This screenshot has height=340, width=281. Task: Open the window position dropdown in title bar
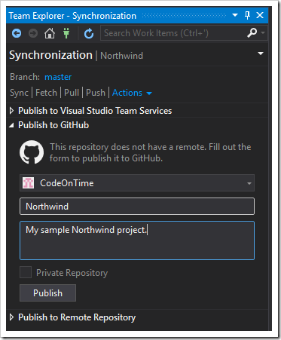coord(235,15)
